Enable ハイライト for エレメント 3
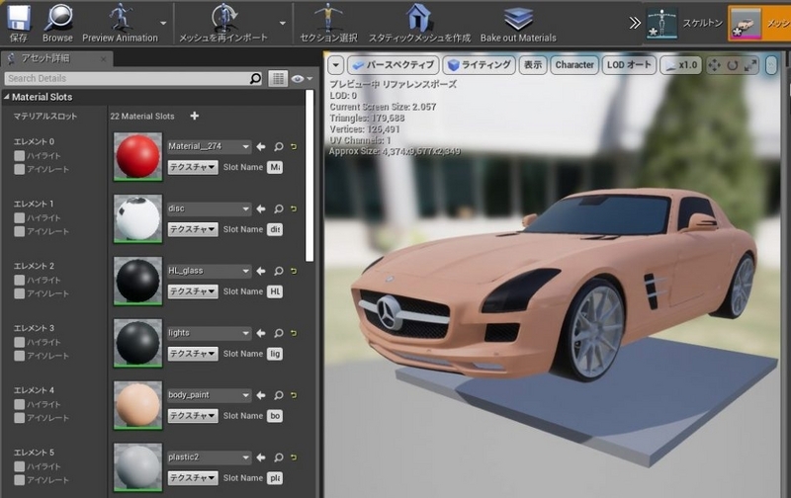The width and height of the screenshot is (791, 498). [19, 342]
